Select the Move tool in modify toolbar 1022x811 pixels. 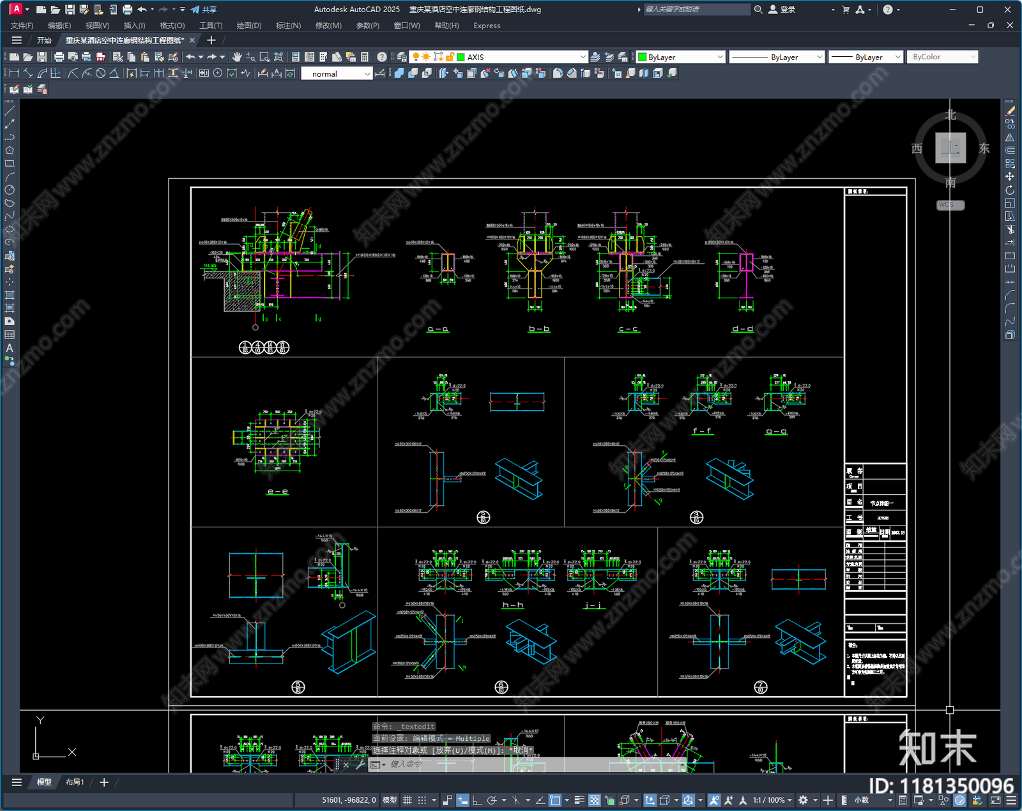click(x=1010, y=176)
